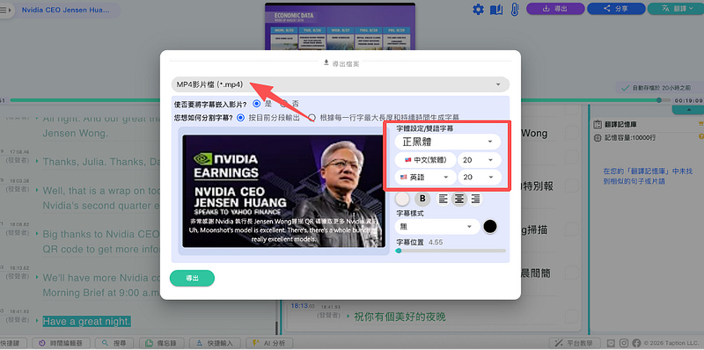Screen dimensions: 704x350
Task: Click the highlighted line Have a great night.
Action: (x=86, y=321)
